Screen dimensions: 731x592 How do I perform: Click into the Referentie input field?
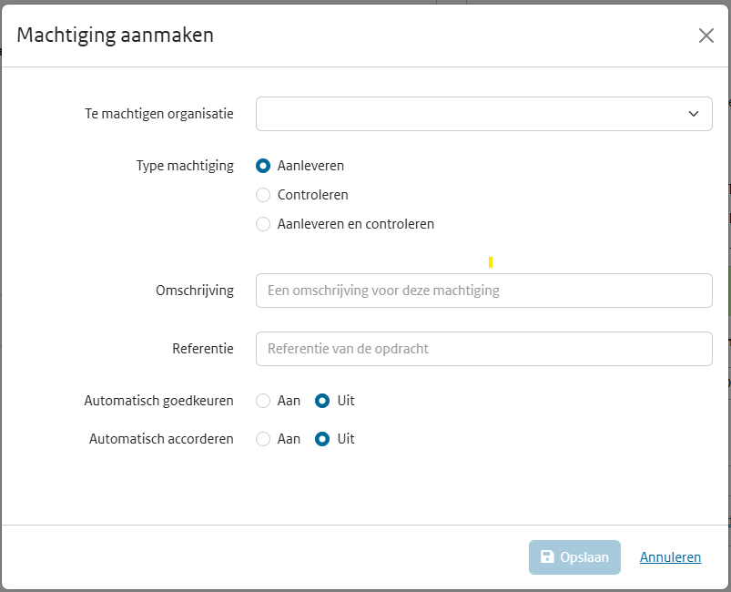click(x=483, y=349)
